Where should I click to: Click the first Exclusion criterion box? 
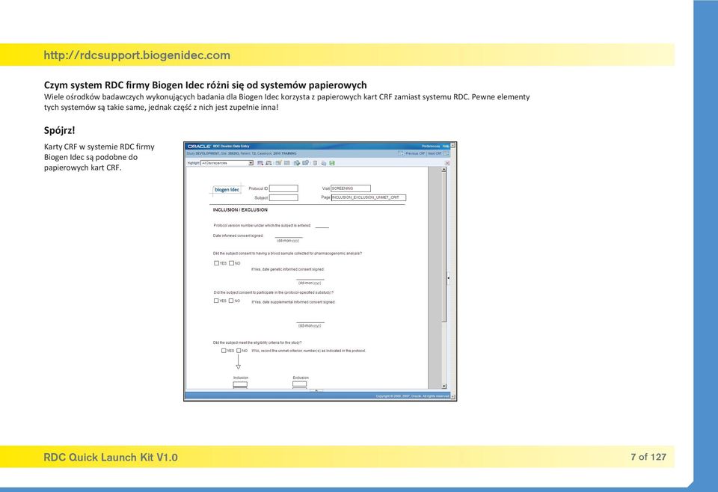tap(299, 384)
